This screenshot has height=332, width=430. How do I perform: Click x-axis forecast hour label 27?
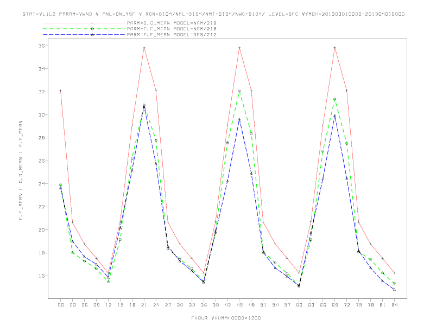pyautogui.click(x=168, y=305)
